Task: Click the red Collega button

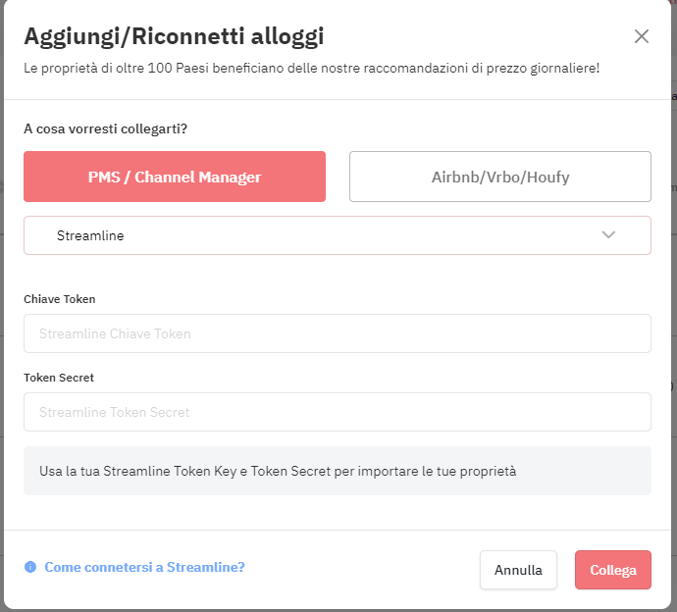Action: pyautogui.click(x=612, y=570)
